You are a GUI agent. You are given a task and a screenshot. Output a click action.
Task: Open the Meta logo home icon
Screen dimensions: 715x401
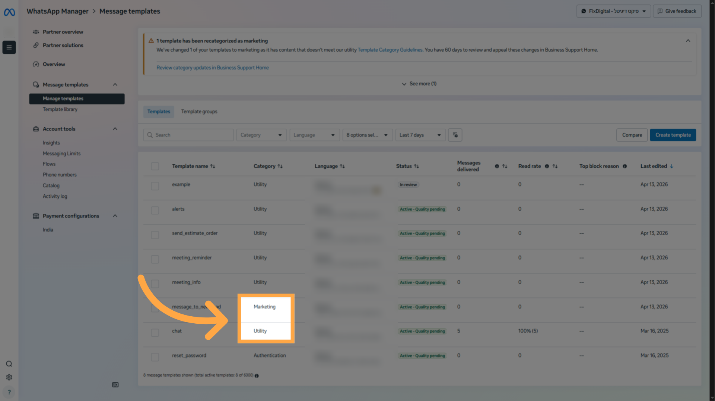coord(9,12)
